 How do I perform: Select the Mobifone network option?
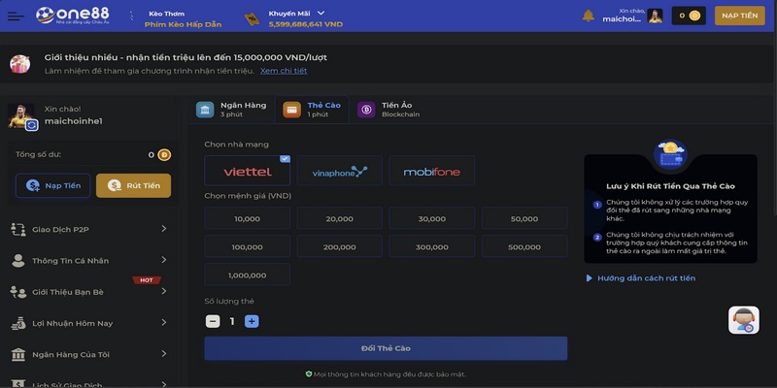click(x=431, y=171)
